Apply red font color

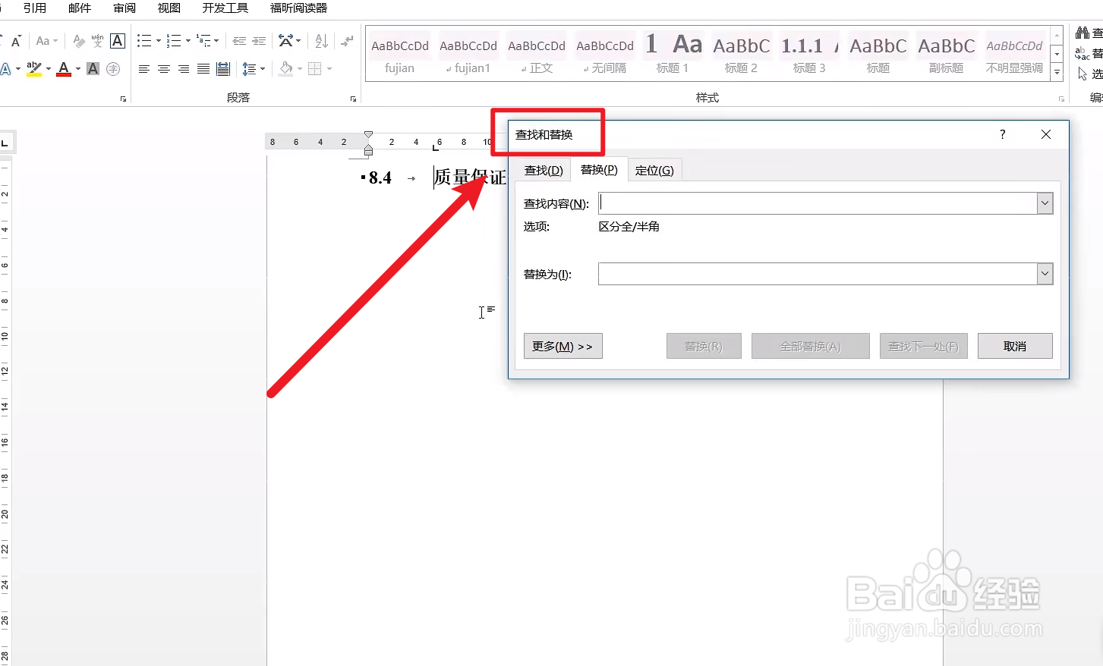(x=64, y=69)
